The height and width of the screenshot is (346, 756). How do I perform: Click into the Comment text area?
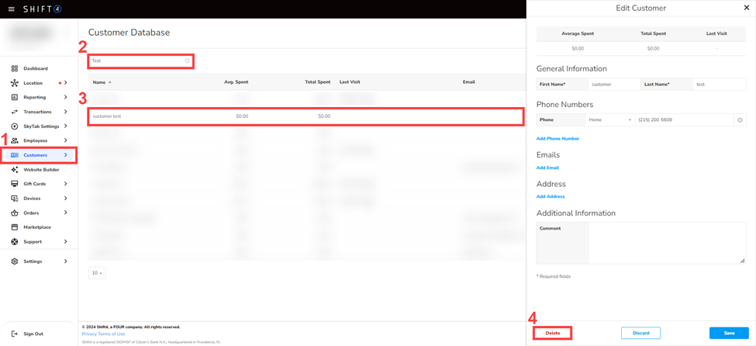667,243
